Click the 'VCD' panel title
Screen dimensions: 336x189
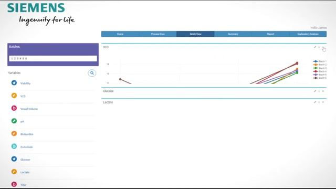click(x=106, y=47)
